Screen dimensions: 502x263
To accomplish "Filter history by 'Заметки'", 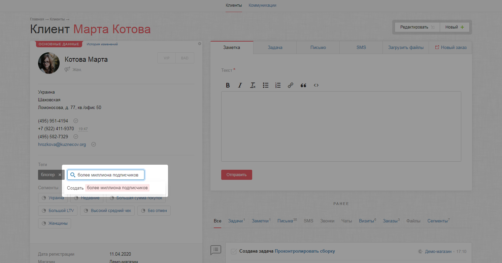I will pyautogui.click(x=261, y=221).
